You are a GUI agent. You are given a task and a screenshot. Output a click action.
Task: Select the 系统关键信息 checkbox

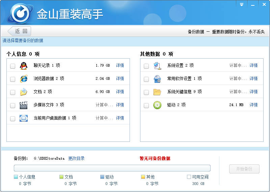point(146,92)
